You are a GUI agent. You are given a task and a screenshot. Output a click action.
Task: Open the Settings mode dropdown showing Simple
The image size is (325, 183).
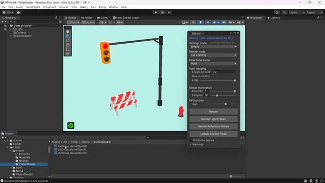pyautogui.click(x=213, y=47)
